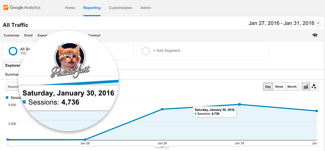325x151 pixels.
Task: Click the Customize button
Action: tap(11, 35)
